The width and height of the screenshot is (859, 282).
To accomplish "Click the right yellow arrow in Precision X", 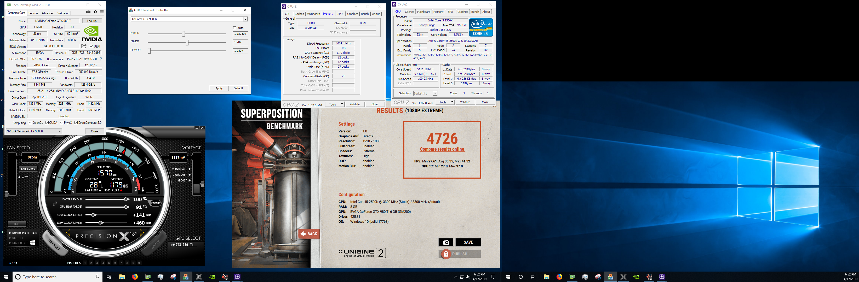I will (141, 232).
